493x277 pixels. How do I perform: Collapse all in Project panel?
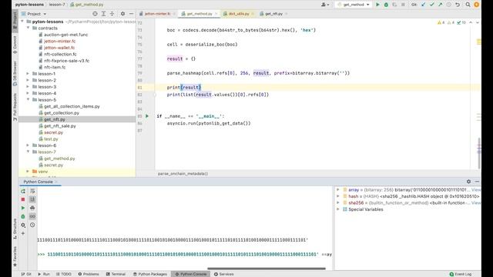[x=112, y=14]
